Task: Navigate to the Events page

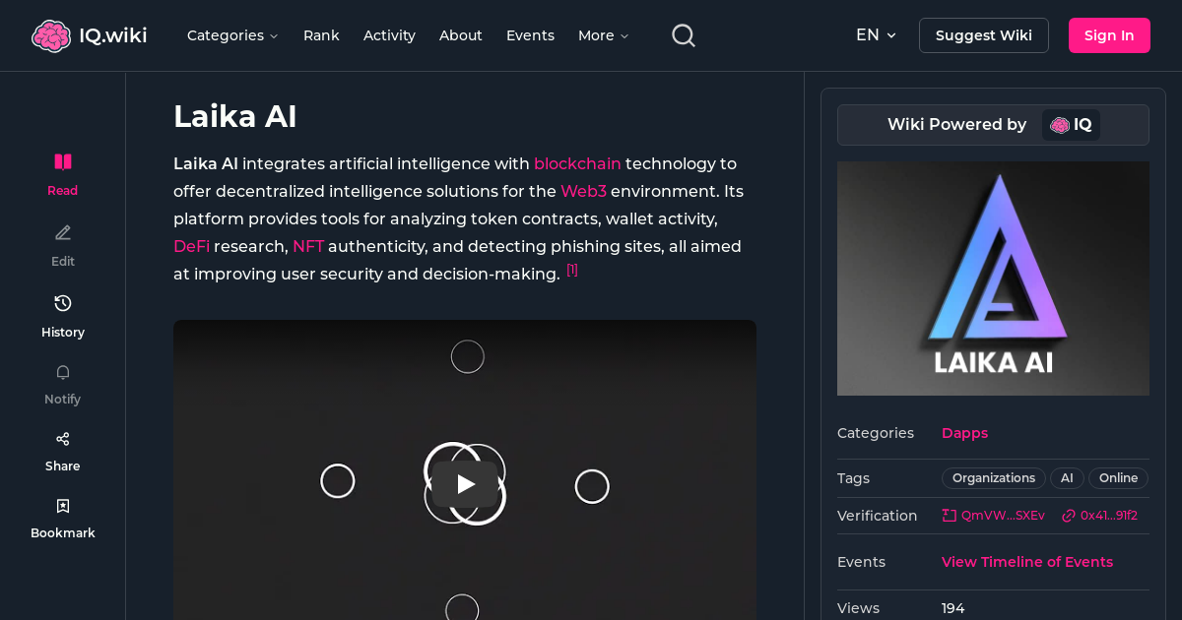Action: pyautogui.click(x=530, y=34)
